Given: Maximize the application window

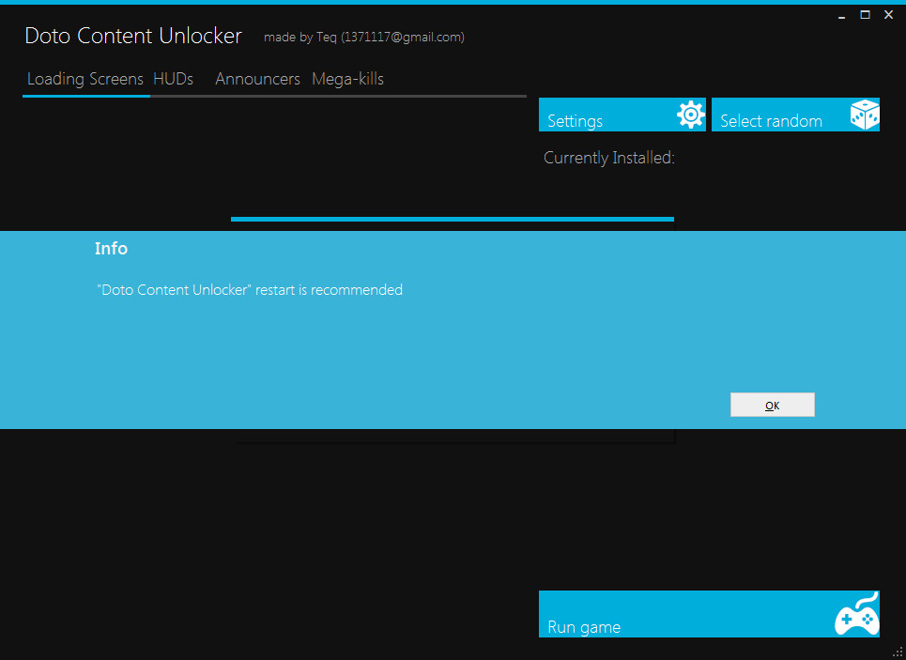Looking at the screenshot, I should 865,15.
